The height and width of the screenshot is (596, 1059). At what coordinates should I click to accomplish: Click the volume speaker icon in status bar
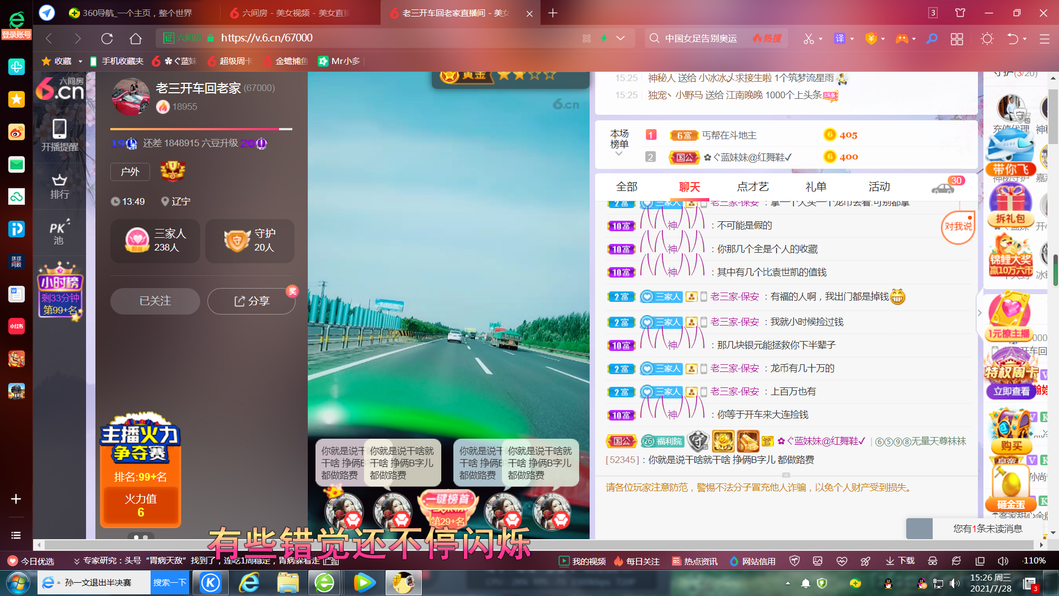tap(1002, 561)
